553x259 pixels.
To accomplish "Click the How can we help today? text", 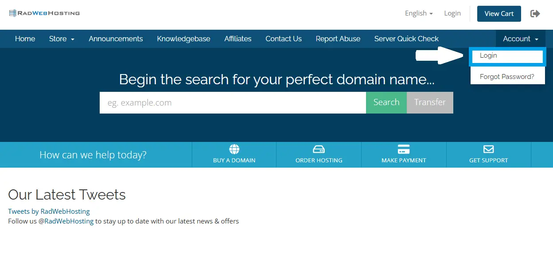I will click(x=93, y=155).
